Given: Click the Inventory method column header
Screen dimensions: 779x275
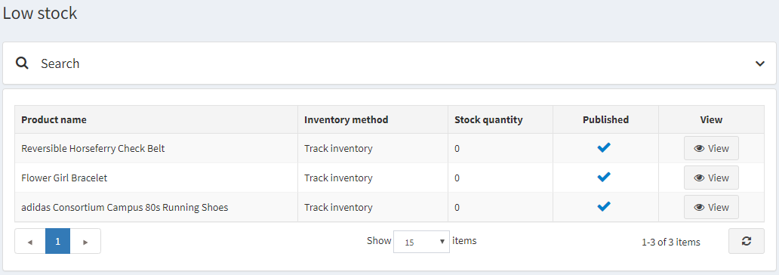Looking at the screenshot, I should [x=346, y=119].
